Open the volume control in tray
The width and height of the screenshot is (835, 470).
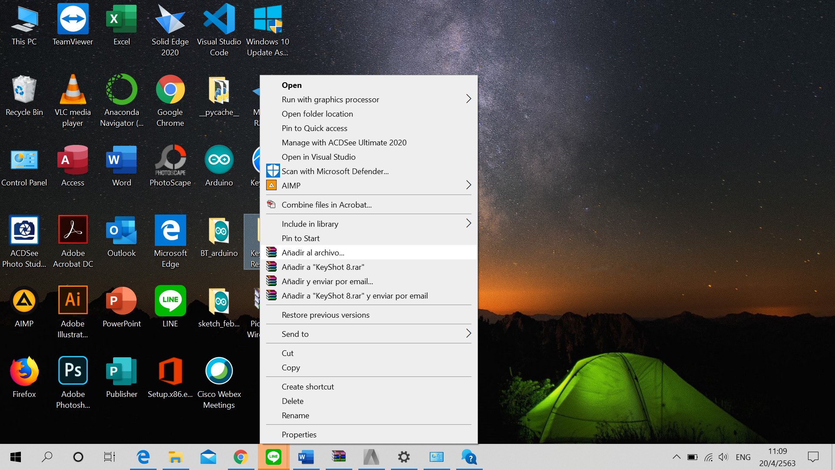click(x=723, y=457)
